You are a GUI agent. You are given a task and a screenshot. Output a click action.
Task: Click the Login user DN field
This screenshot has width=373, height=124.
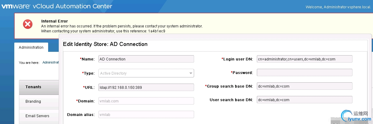click(x=305, y=59)
